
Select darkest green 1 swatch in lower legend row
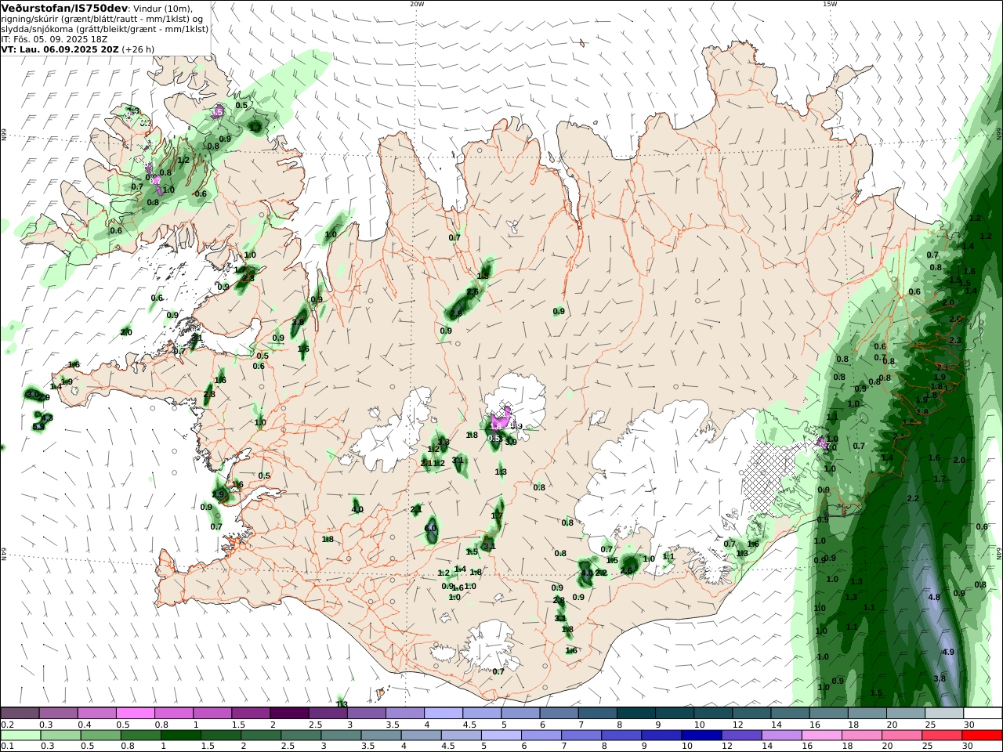pyautogui.click(x=181, y=736)
